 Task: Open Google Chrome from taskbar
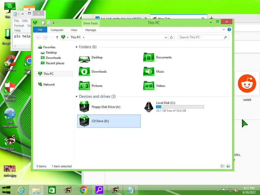coord(83,190)
